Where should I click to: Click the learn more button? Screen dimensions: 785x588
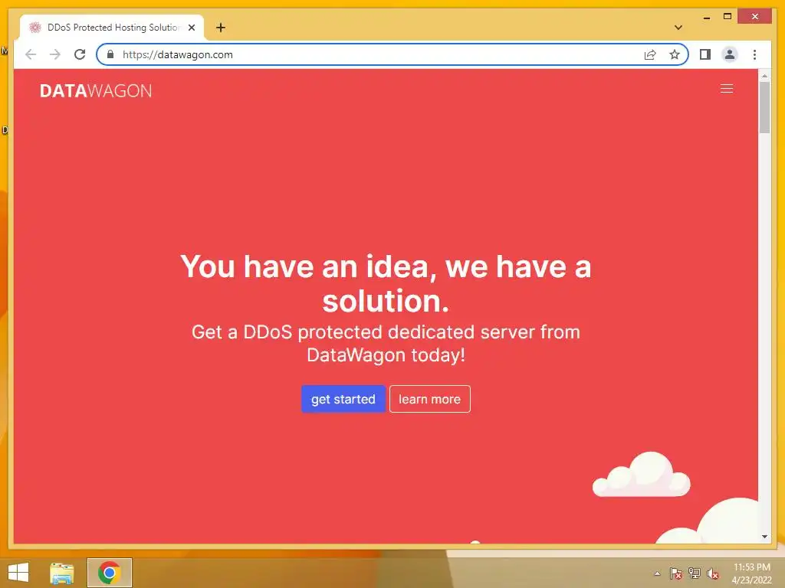pos(429,399)
